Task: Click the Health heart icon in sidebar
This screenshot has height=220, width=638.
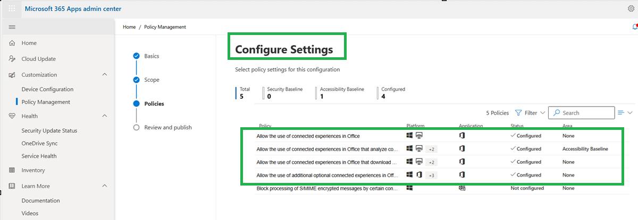Action: (x=12, y=116)
